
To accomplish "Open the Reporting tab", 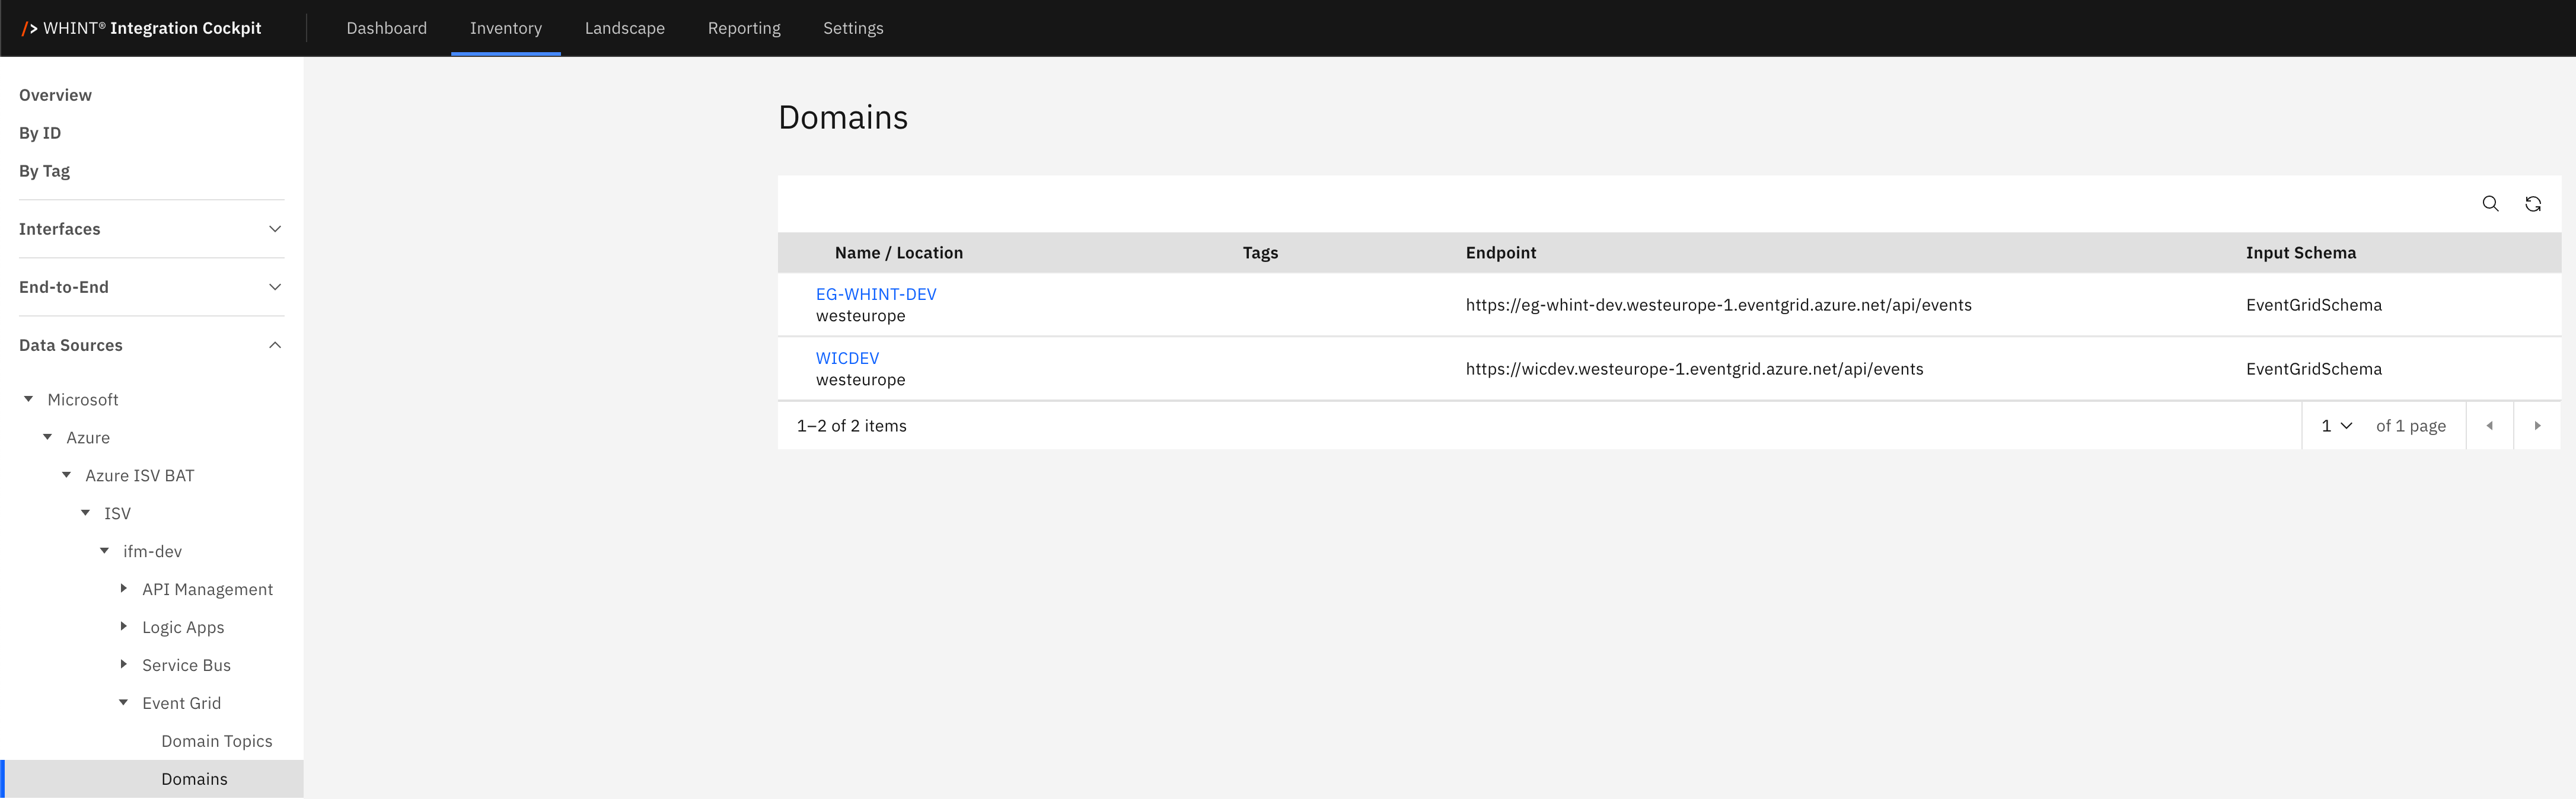I will click(743, 28).
